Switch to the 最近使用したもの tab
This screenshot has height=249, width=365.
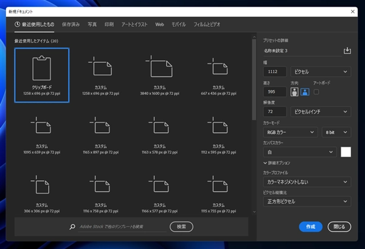tap(35, 24)
